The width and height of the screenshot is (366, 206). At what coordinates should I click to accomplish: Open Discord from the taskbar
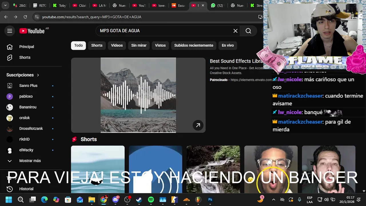pos(116,199)
